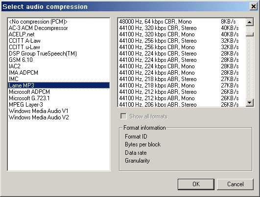Confirm selection with the OK button
The height and width of the screenshot is (197, 260).
pos(196,184)
